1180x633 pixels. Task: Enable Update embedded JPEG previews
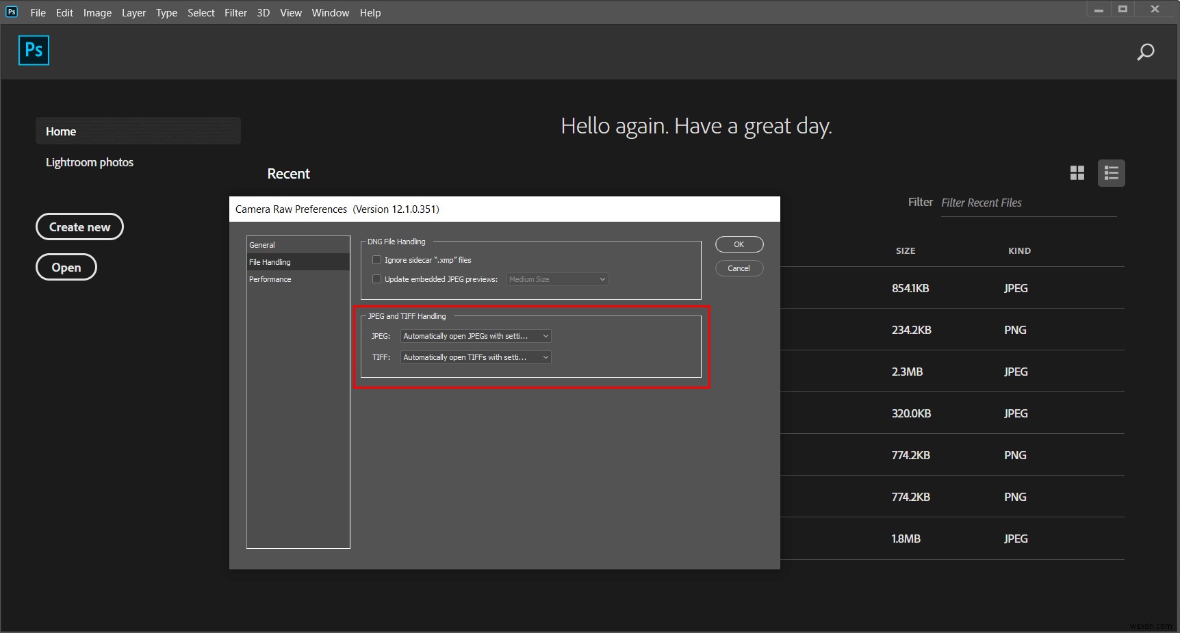[376, 279]
